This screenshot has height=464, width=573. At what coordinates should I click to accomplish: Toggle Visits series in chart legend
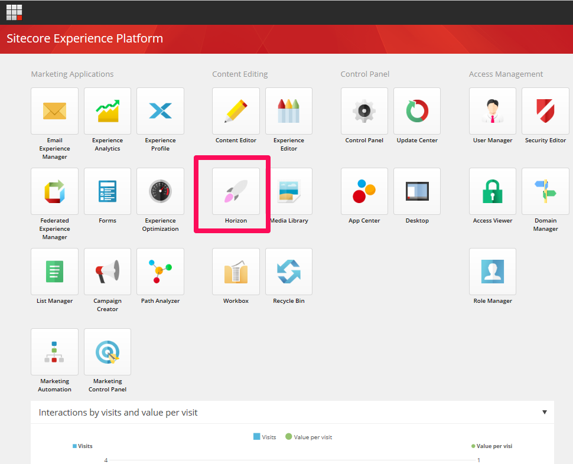[265, 437]
